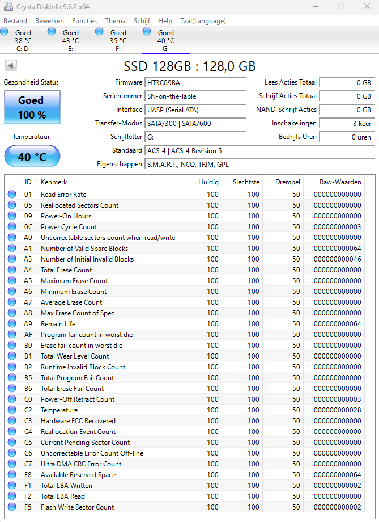
Task: Open the Help menu
Action: (x=165, y=21)
